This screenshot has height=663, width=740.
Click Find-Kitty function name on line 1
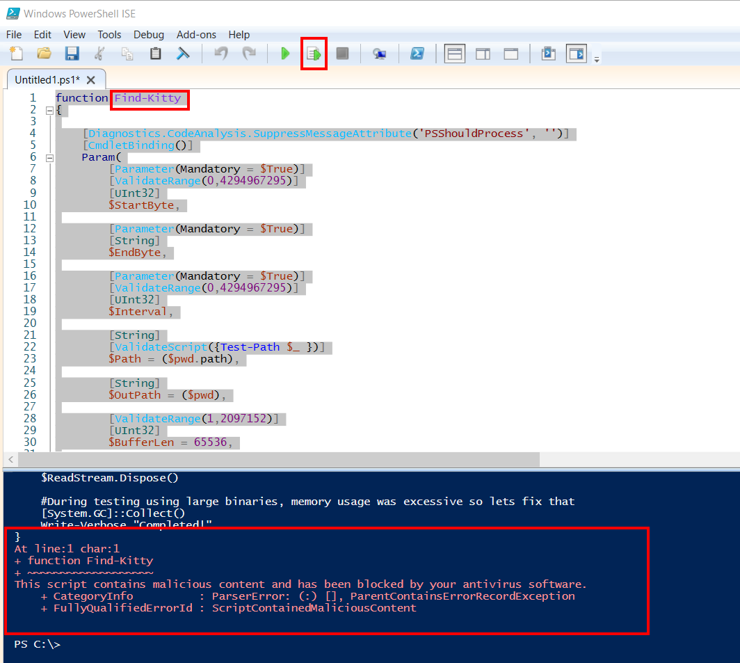(147, 98)
